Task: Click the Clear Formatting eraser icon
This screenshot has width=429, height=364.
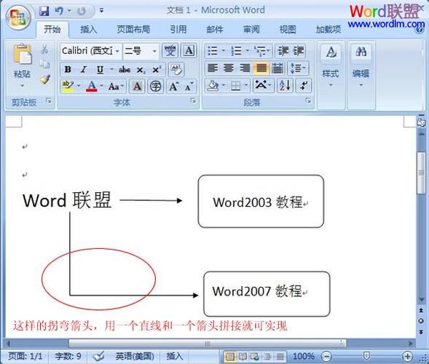Action: [176, 69]
